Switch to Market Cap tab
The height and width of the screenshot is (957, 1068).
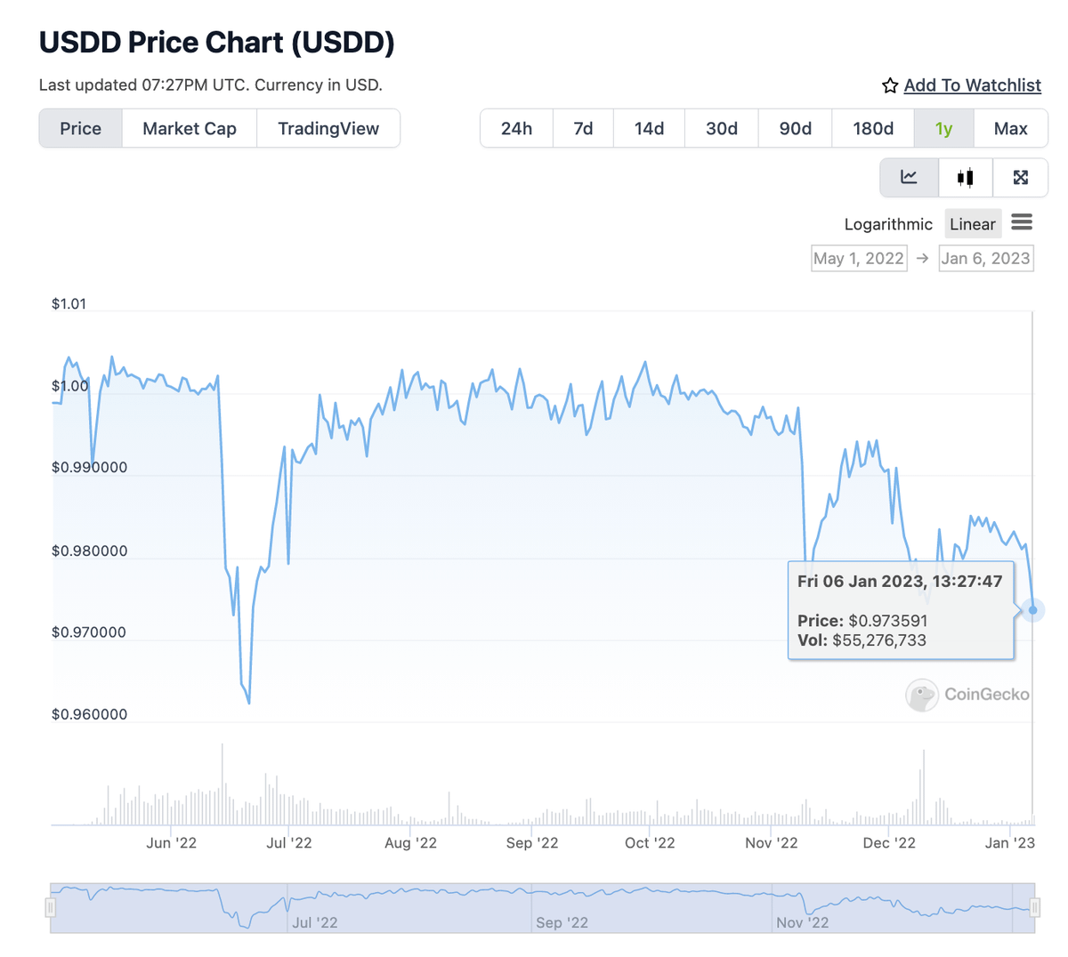click(190, 129)
